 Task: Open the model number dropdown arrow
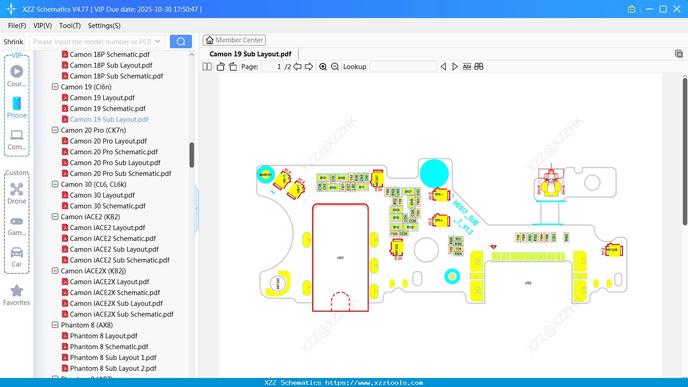point(158,41)
